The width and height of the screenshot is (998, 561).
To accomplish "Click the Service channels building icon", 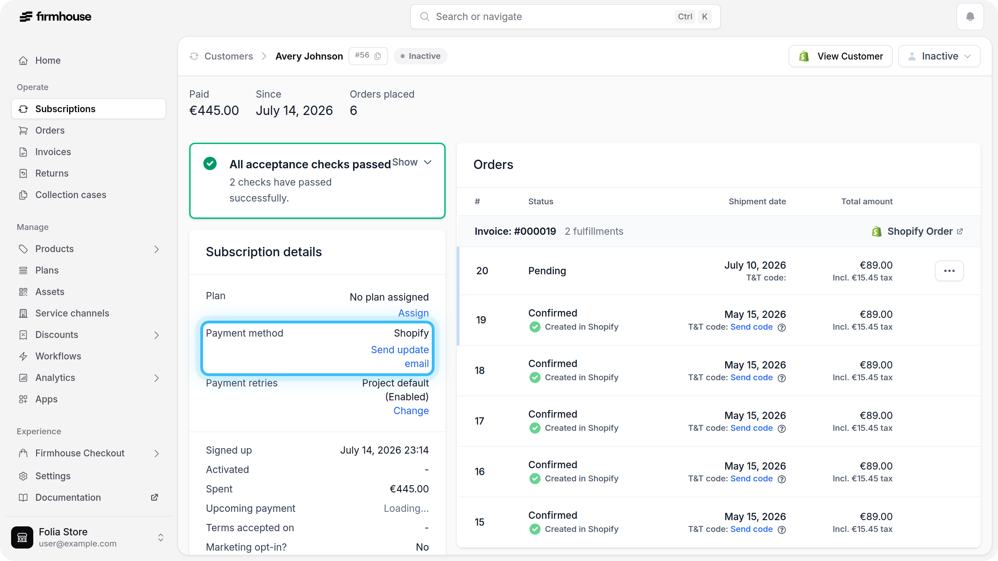I will pyautogui.click(x=23, y=313).
